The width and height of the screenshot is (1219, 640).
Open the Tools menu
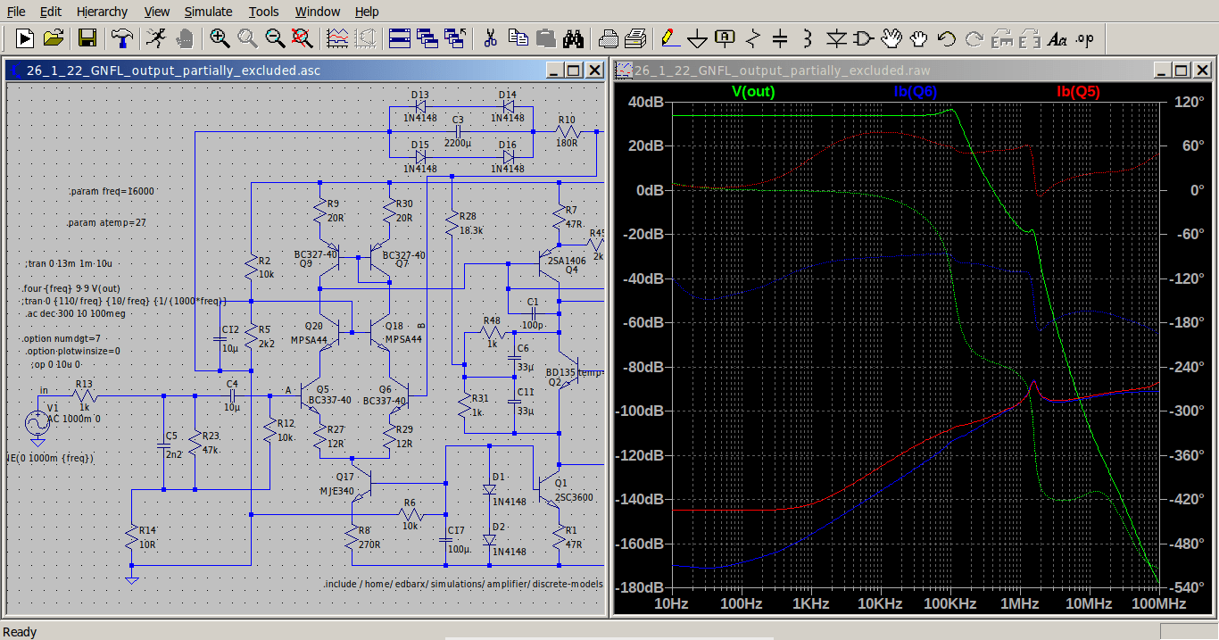point(263,12)
